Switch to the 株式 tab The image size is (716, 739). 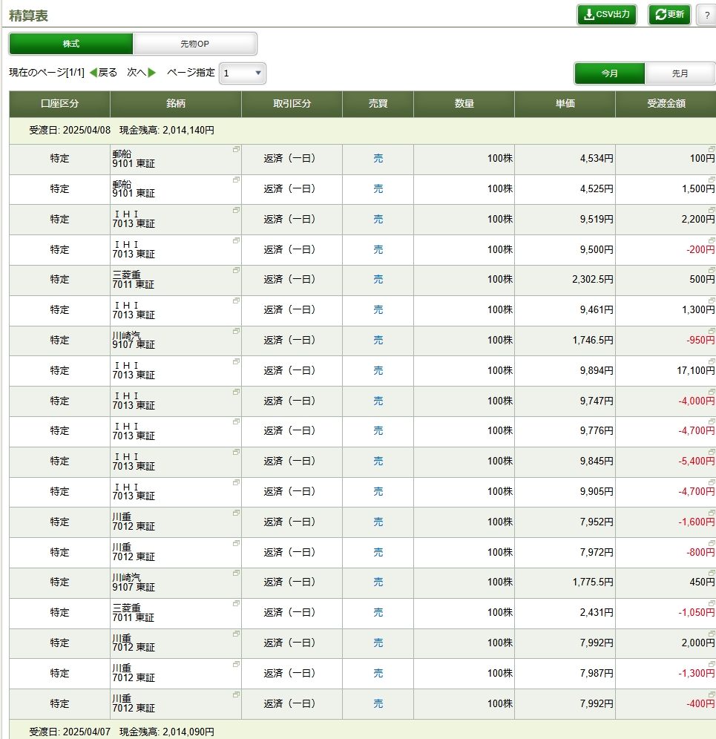pyautogui.click(x=71, y=44)
